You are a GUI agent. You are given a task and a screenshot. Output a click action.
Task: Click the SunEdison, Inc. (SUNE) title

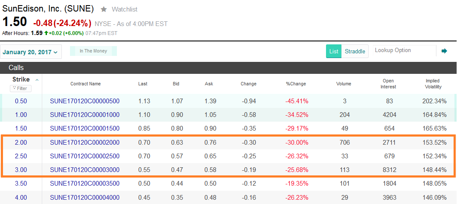(x=48, y=9)
